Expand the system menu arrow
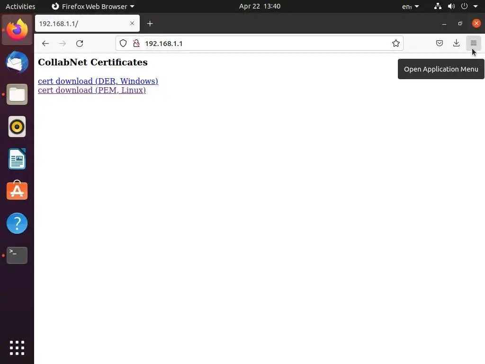 tap(476, 6)
